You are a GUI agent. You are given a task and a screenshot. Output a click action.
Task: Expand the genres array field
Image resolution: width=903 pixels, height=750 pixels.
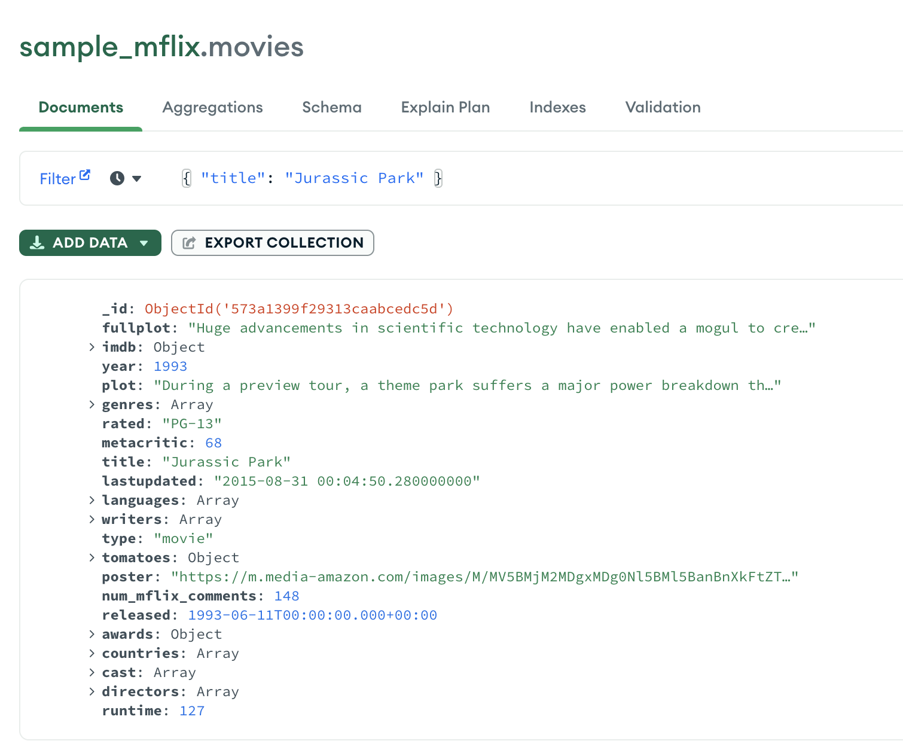pos(91,404)
